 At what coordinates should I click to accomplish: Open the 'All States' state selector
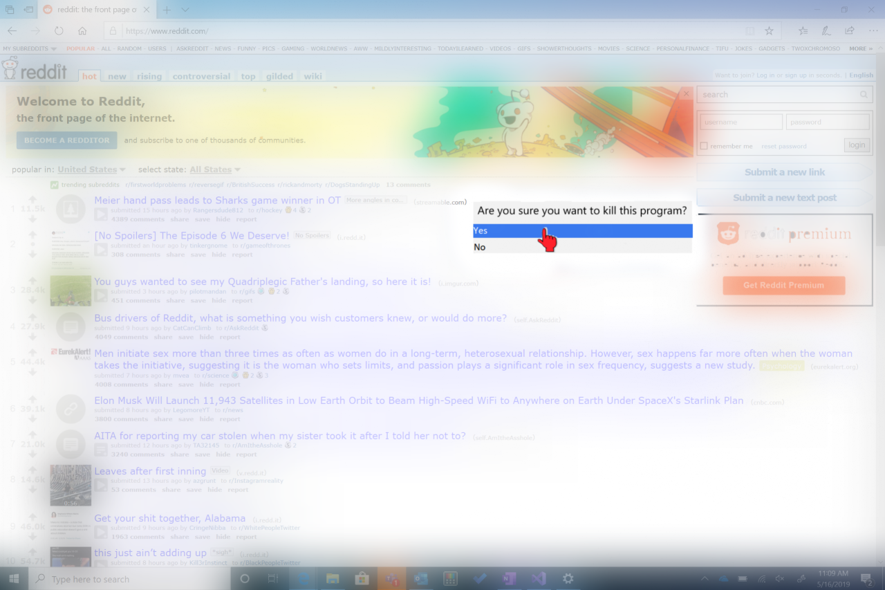(x=215, y=169)
